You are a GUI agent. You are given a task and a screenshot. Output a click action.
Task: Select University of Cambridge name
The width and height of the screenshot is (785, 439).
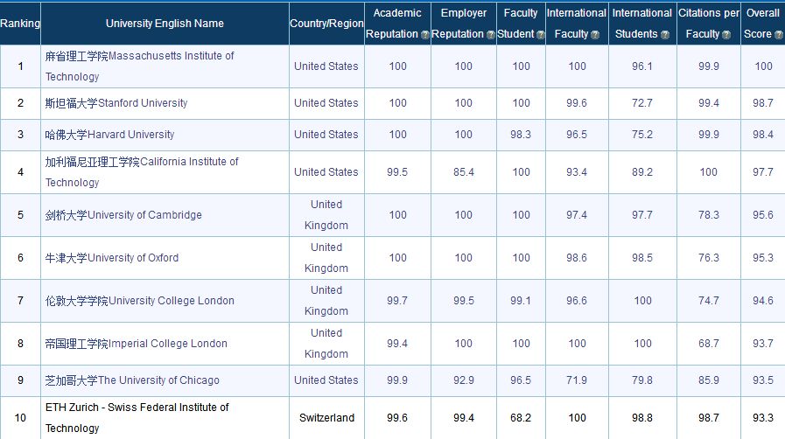[123, 215]
